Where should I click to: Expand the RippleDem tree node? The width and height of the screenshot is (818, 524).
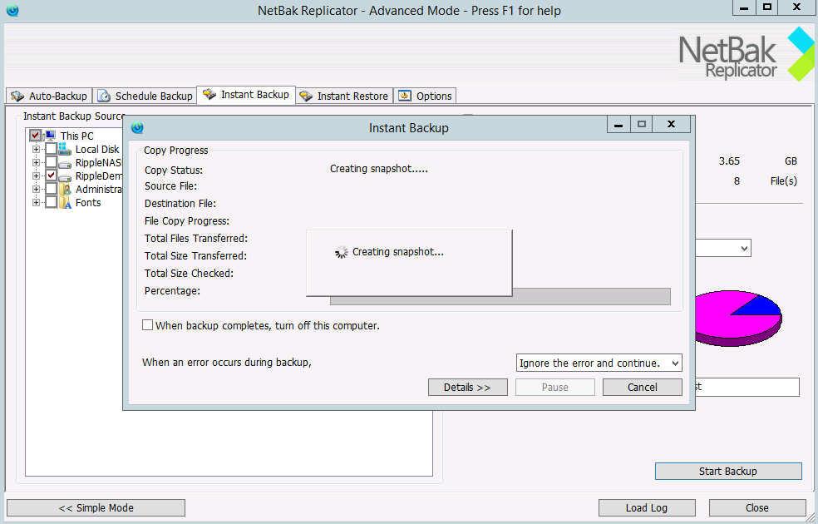36,175
